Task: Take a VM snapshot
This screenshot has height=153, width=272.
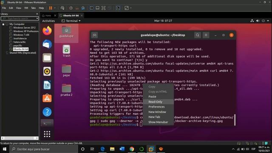Action: pos(71,8)
